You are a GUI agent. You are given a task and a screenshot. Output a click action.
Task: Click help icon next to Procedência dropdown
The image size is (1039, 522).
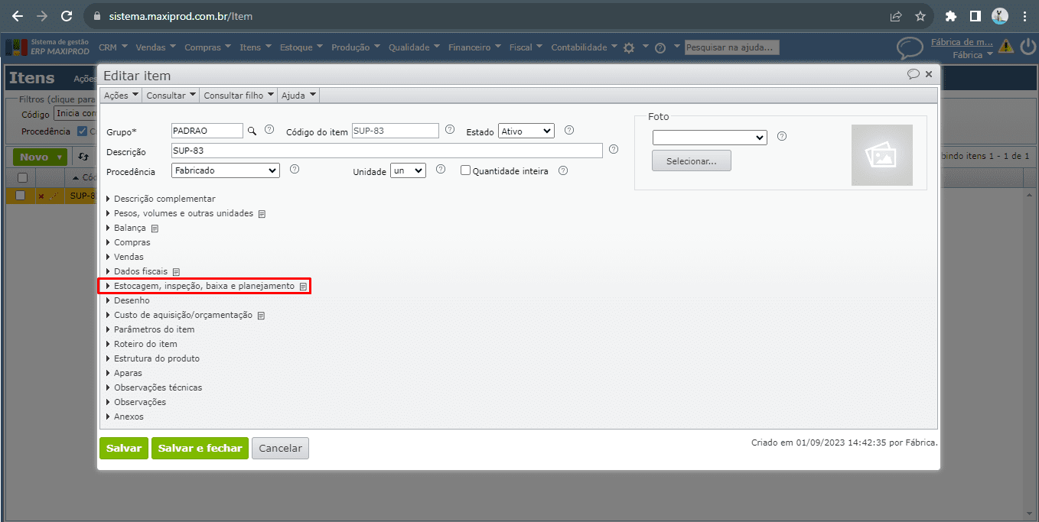(x=295, y=170)
